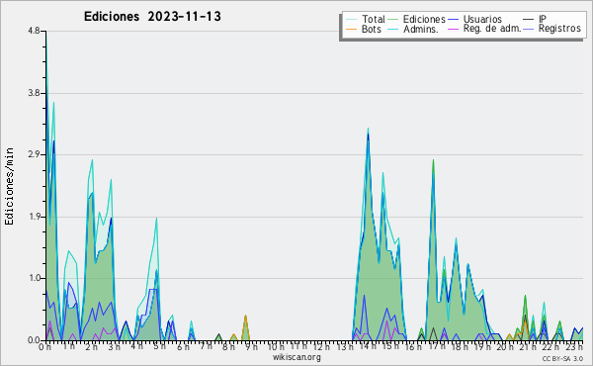
Task: Click the dark IP legend line swatch
Action: click(529, 20)
